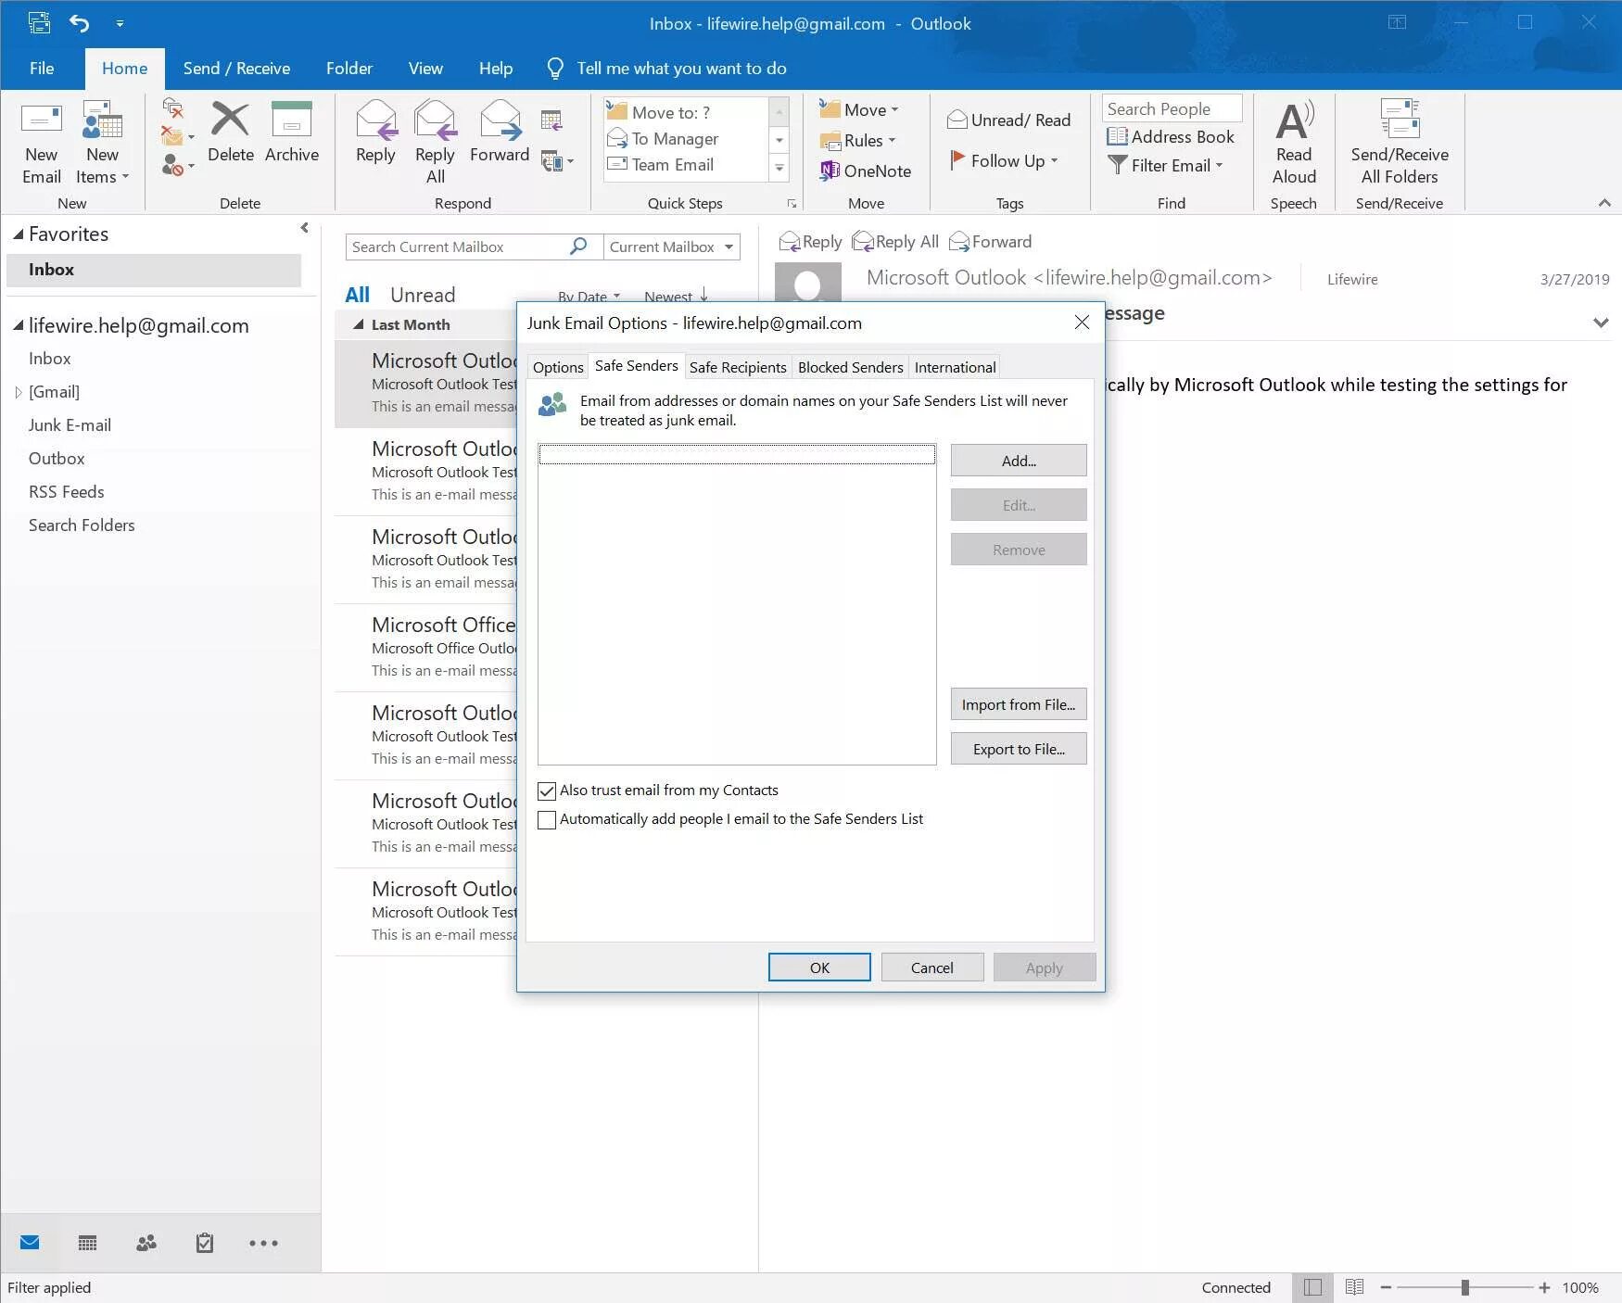Expand the [Gmail] folder

18,392
